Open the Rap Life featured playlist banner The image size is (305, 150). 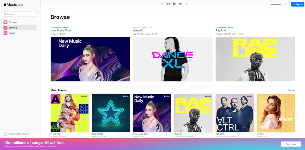(x=255, y=59)
